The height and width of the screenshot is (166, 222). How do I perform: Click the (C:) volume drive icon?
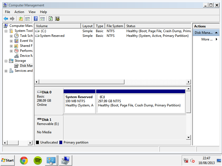point(37,31)
